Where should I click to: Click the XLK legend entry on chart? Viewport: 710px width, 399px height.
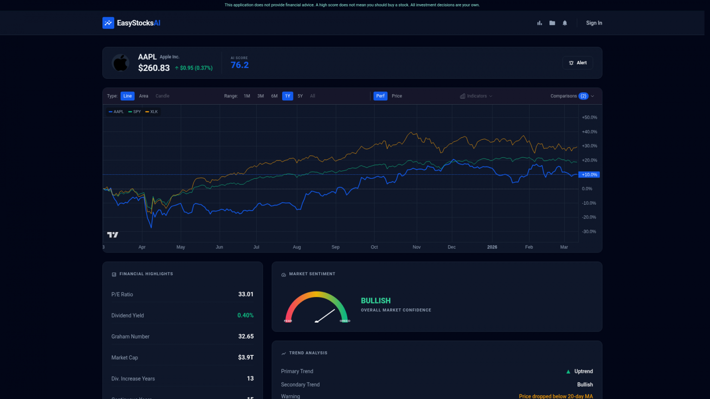coord(152,112)
